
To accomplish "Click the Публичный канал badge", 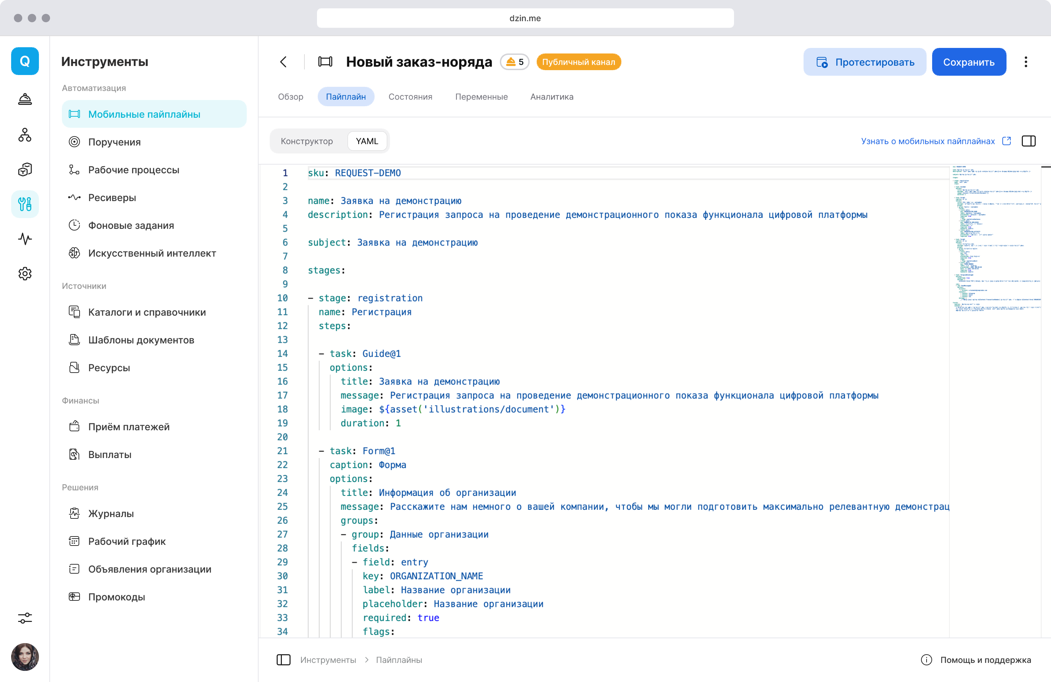I will [x=578, y=62].
